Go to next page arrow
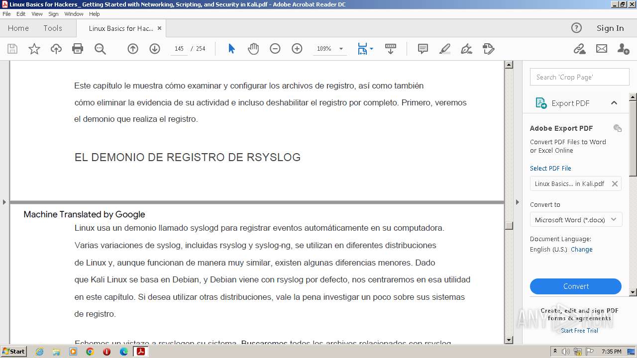This screenshot has height=358, width=637. pyautogui.click(x=155, y=49)
